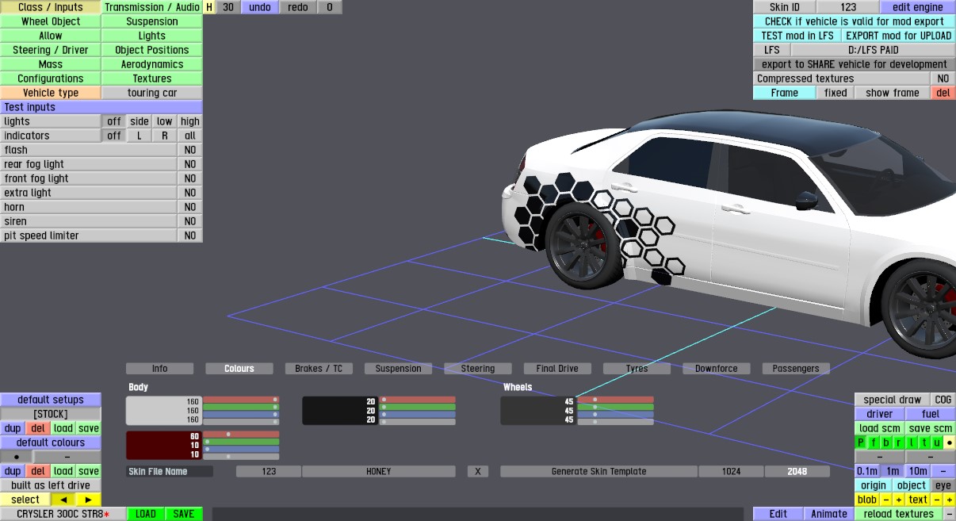Select previous item with the left arrow button
The height and width of the screenshot is (521, 956).
point(63,500)
